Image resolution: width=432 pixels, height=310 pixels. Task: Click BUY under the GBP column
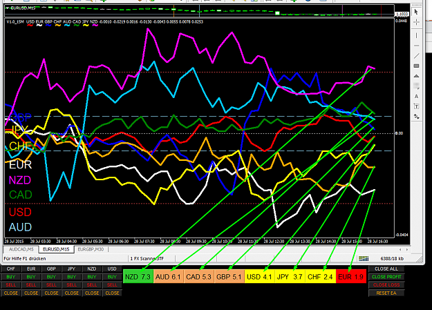click(51, 277)
